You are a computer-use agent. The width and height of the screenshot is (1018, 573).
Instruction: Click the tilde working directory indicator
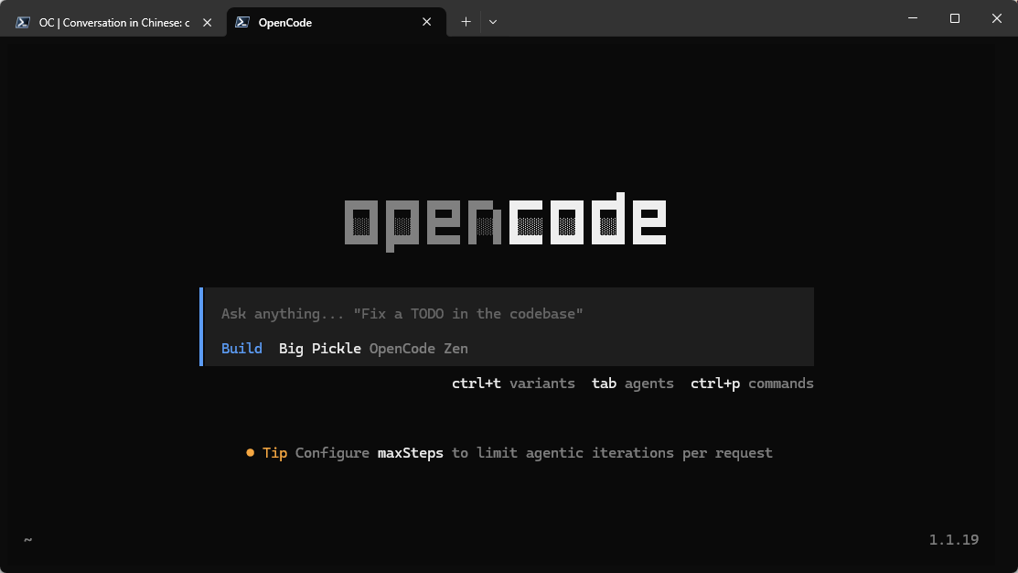(x=27, y=540)
